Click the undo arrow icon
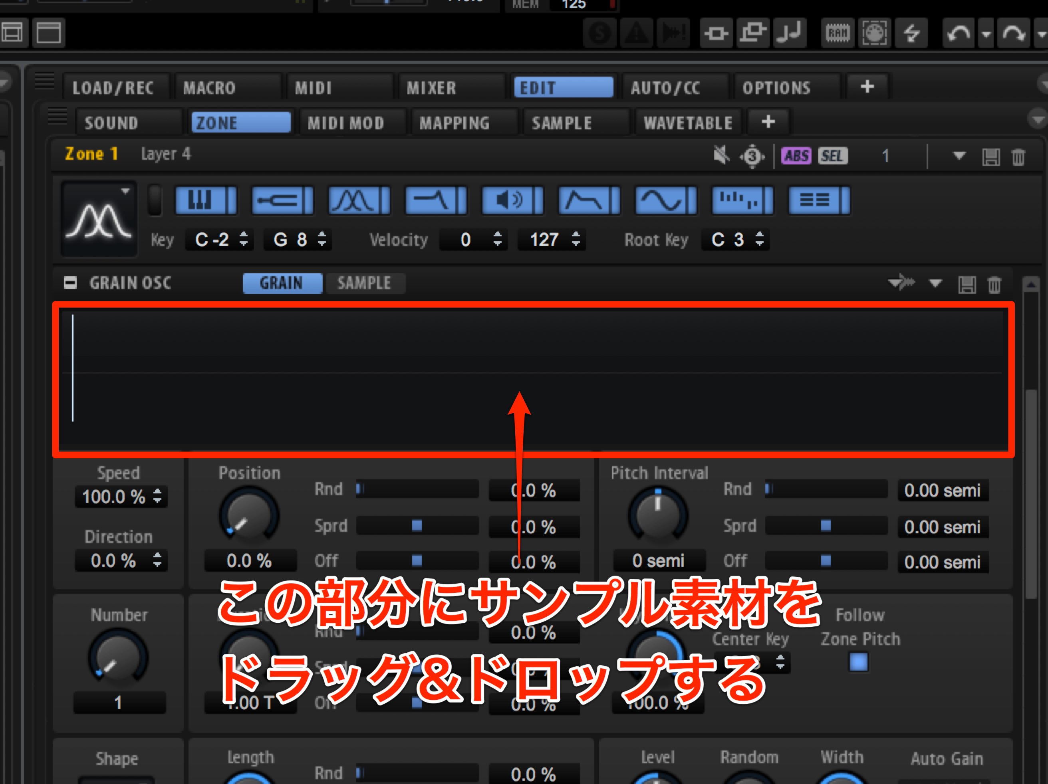Image resolution: width=1048 pixels, height=784 pixels. pos(959,33)
